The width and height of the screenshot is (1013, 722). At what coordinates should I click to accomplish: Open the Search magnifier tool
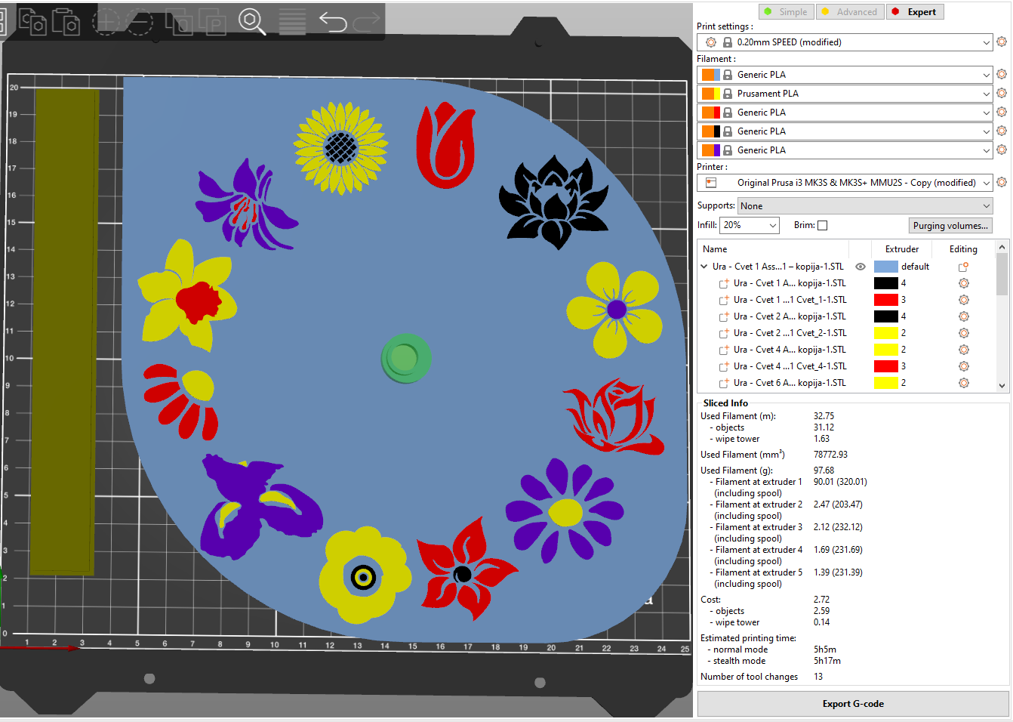pyautogui.click(x=251, y=21)
